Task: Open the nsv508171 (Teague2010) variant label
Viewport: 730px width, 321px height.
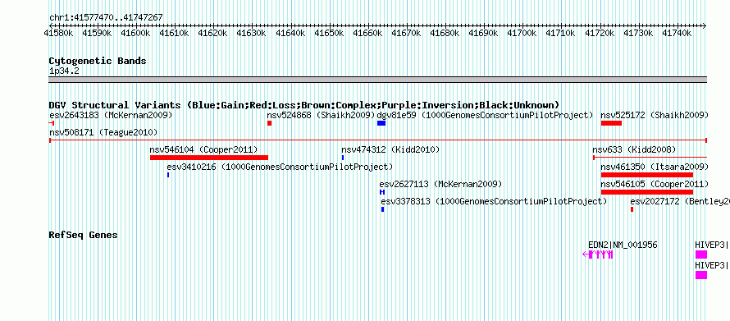Action: click(103, 132)
